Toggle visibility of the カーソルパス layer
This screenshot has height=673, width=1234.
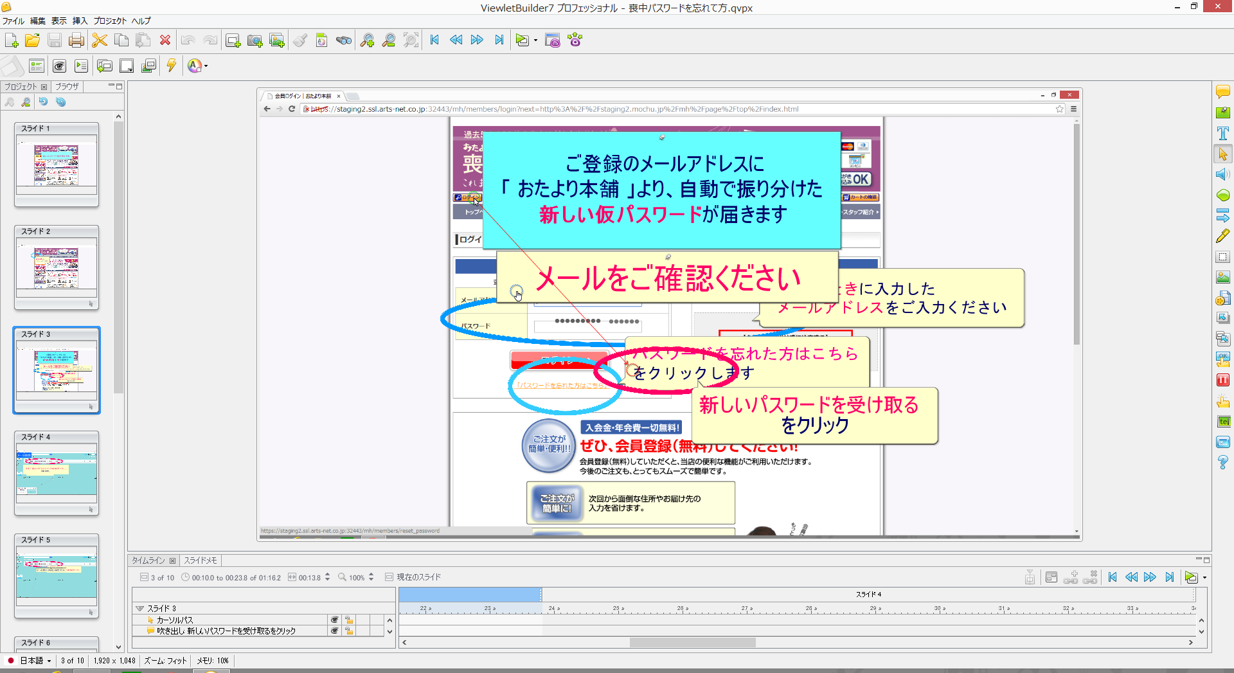click(x=334, y=620)
